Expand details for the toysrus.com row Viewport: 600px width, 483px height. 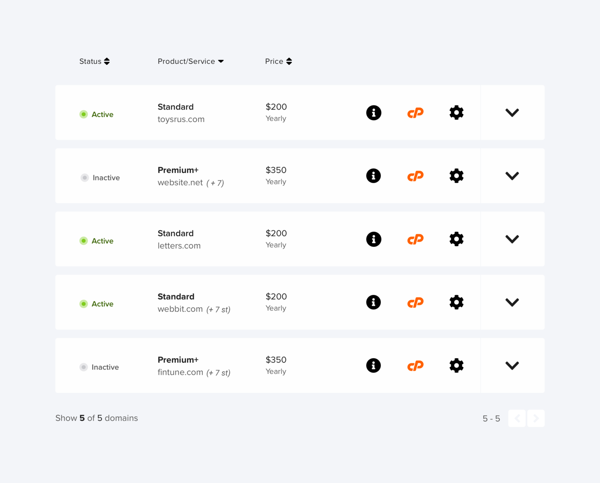coord(512,113)
